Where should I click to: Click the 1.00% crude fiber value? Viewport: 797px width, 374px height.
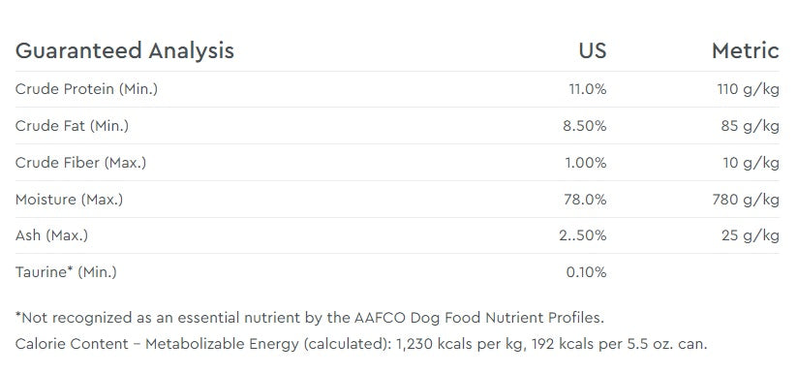tap(586, 163)
